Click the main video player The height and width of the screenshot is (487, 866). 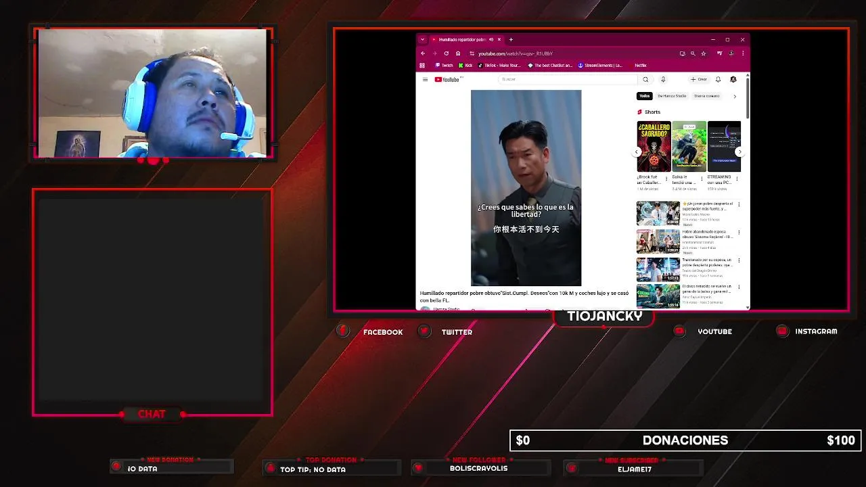[526, 188]
